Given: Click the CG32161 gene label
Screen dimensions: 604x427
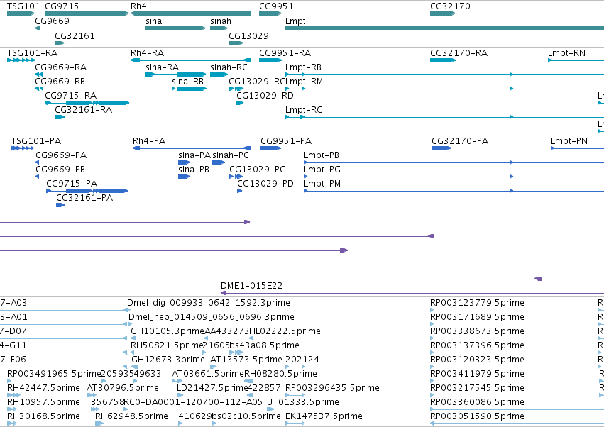Looking at the screenshot, I should click(75, 35).
